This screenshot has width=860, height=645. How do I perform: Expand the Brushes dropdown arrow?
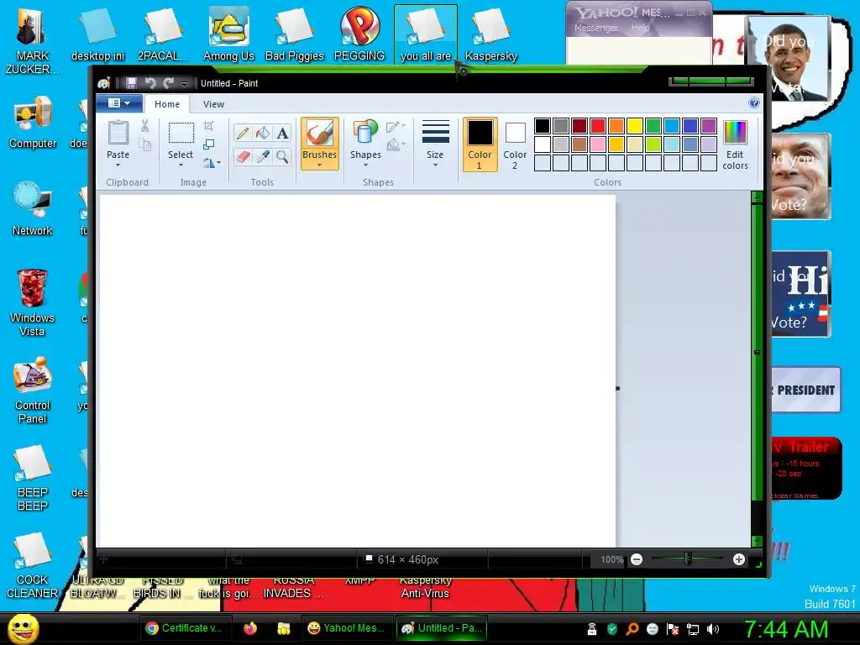click(x=319, y=165)
